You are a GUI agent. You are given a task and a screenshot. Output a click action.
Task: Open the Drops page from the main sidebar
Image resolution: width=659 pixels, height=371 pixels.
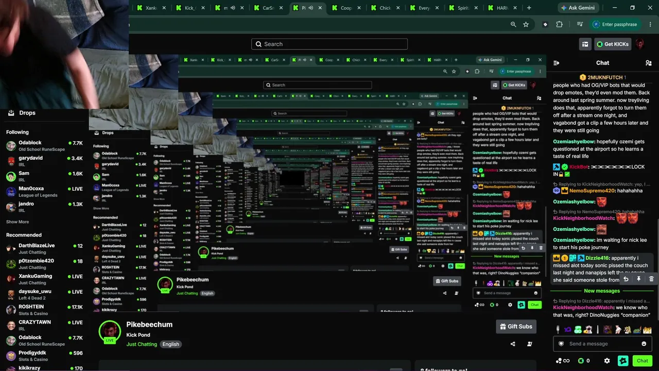(22, 113)
